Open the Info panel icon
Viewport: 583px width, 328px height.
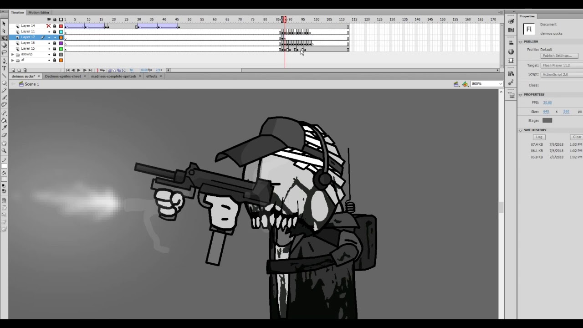(x=511, y=51)
